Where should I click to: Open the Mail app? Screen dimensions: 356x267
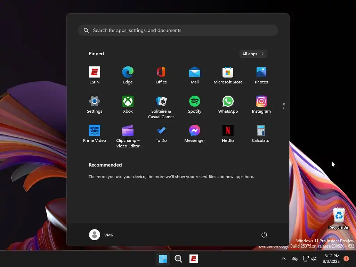click(x=195, y=75)
